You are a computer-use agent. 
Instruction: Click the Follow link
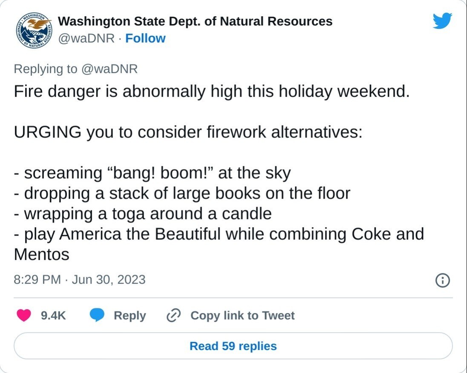click(x=145, y=38)
